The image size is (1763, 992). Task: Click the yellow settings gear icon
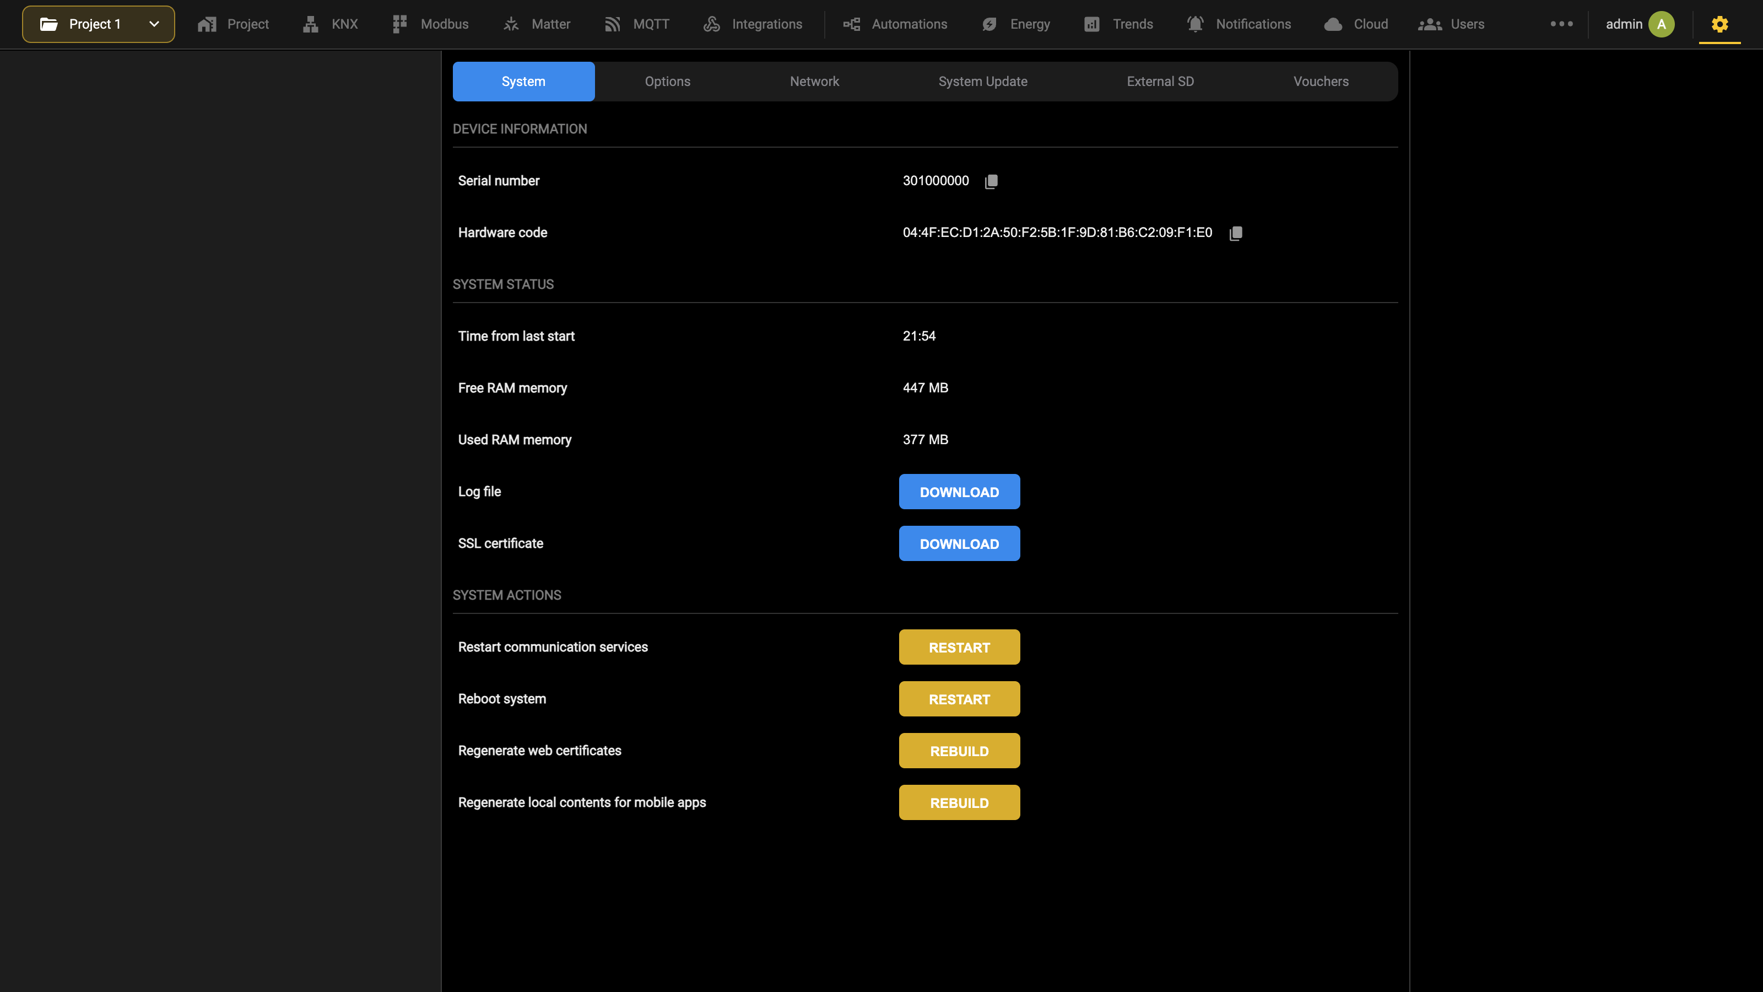[1720, 24]
